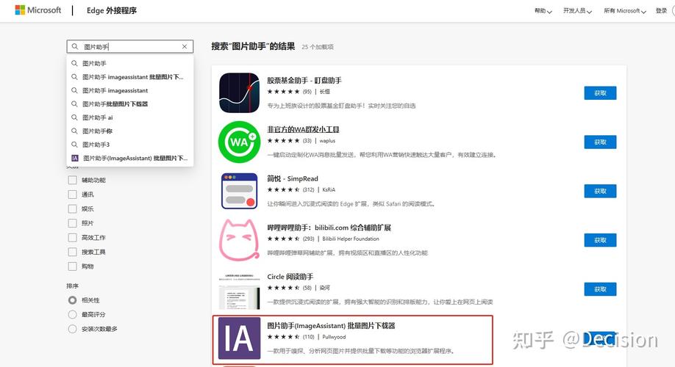
Task: Check the 购物 category checkbox
Action: [x=72, y=266]
